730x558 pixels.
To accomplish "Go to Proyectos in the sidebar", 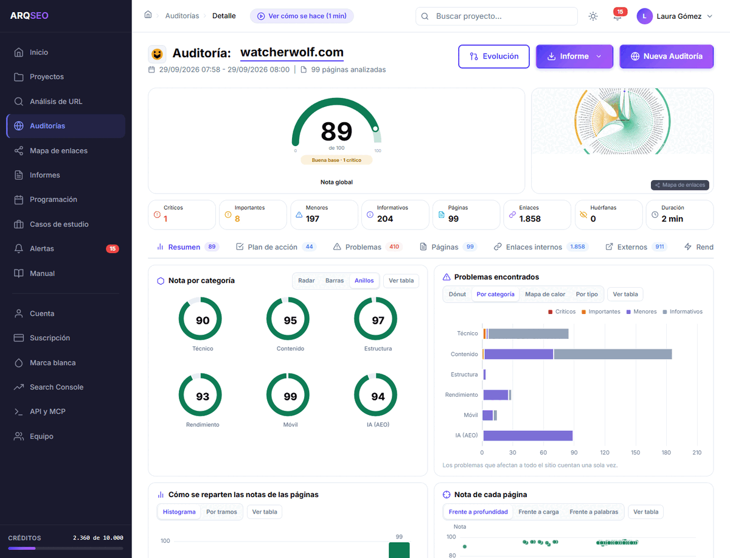I will [66, 77].
